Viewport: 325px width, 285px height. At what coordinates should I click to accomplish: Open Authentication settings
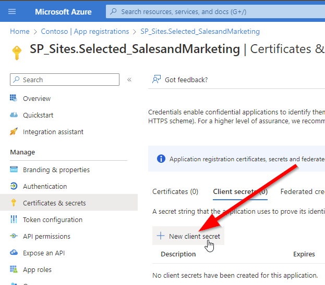pyautogui.click(x=45, y=186)
